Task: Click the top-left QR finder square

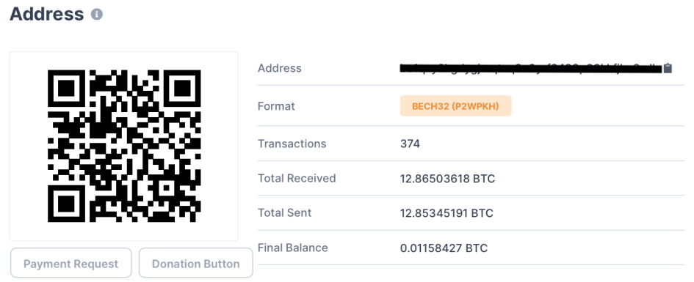Action: (66, 89)
